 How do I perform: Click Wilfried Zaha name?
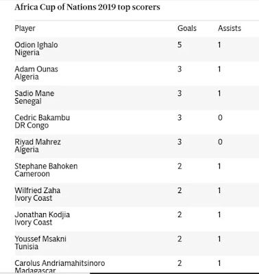pos(37,190)
